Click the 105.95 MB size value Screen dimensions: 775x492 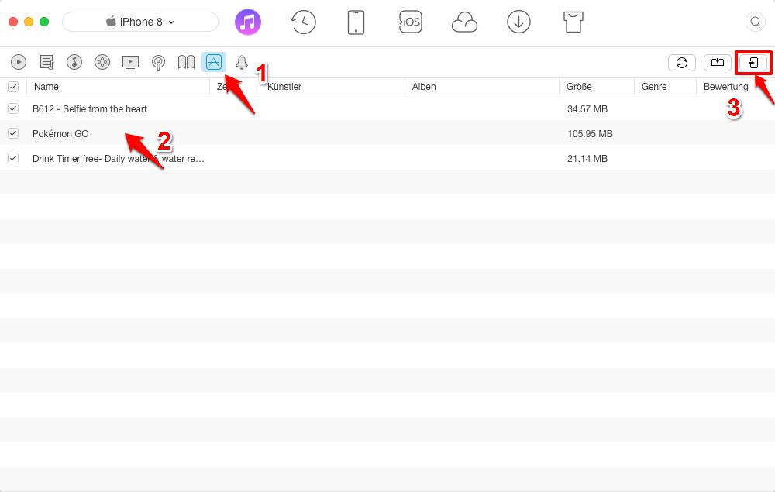[x=590, y=134]
